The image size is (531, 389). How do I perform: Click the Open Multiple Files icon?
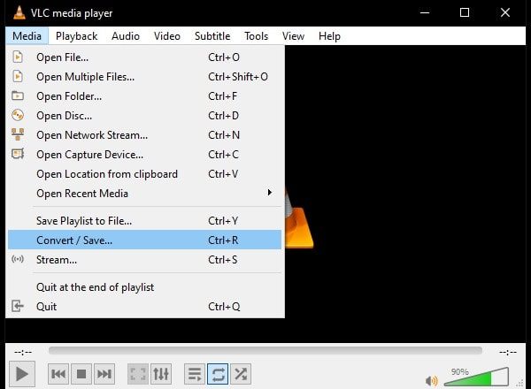click(18, 76)
